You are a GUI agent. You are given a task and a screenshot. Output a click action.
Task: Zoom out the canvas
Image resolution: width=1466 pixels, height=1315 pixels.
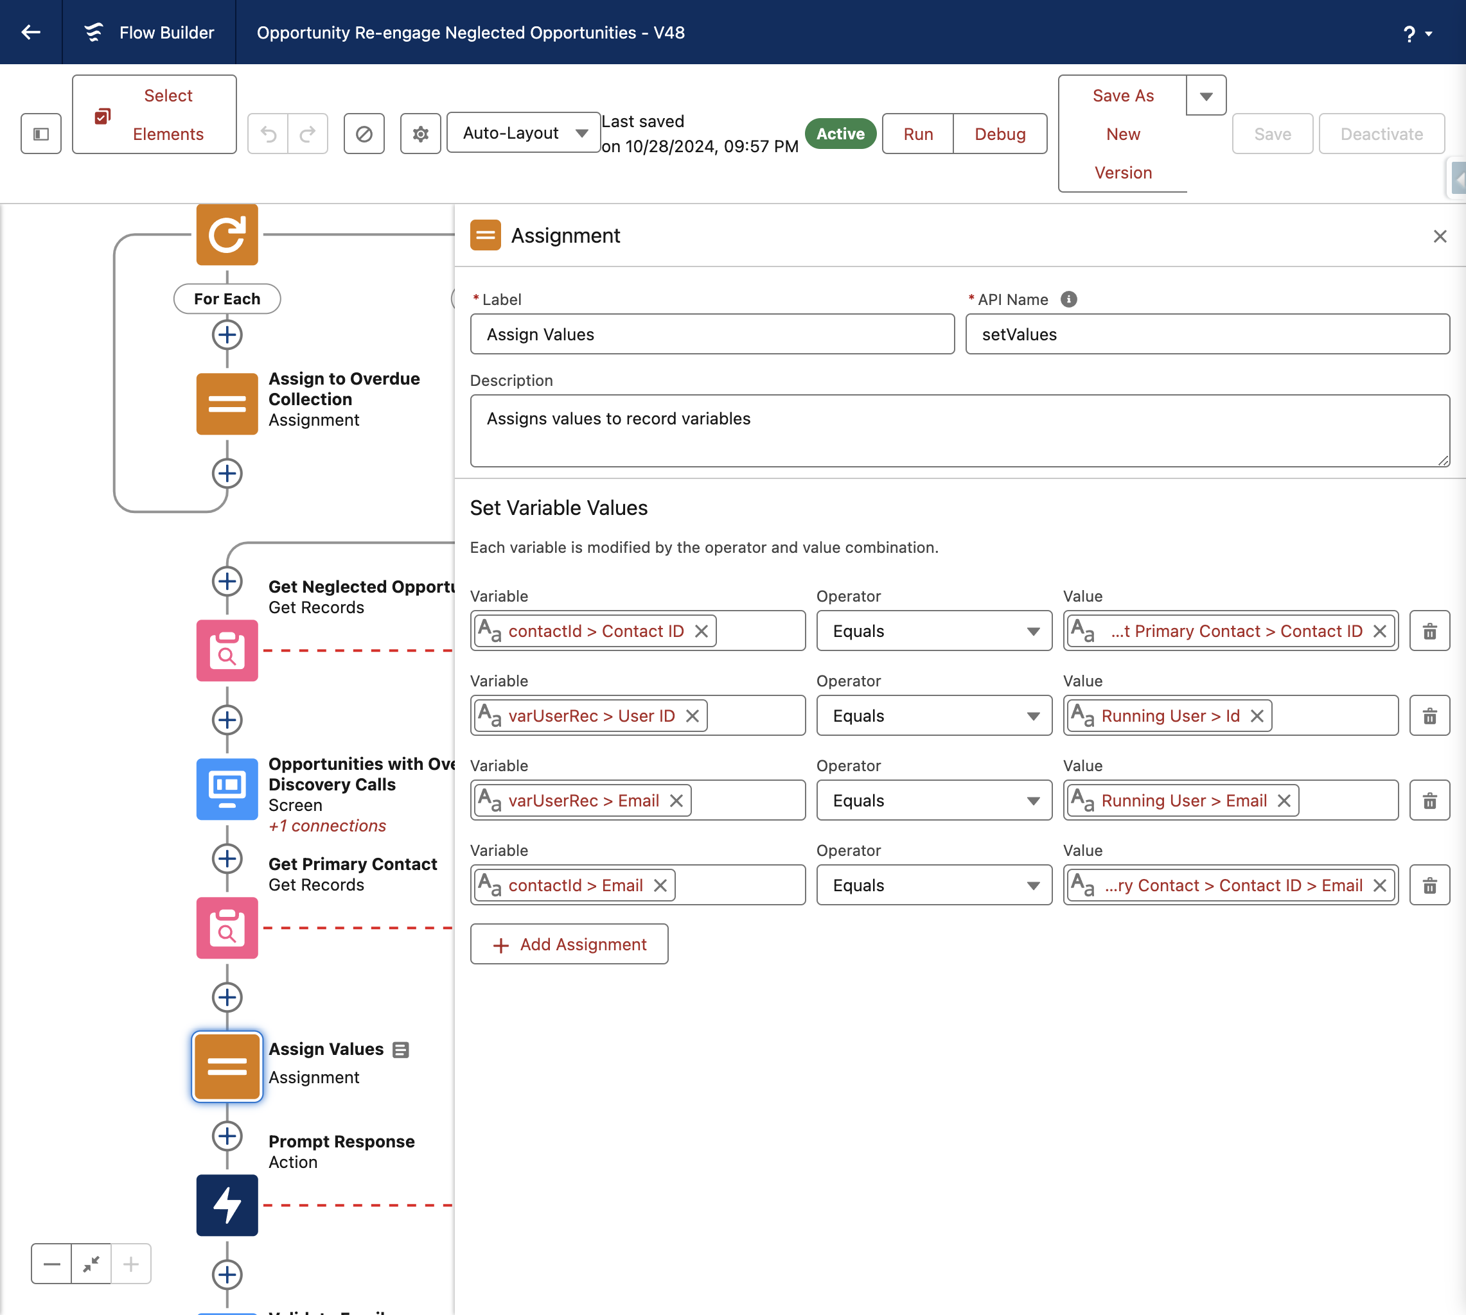pos(51,1264)
